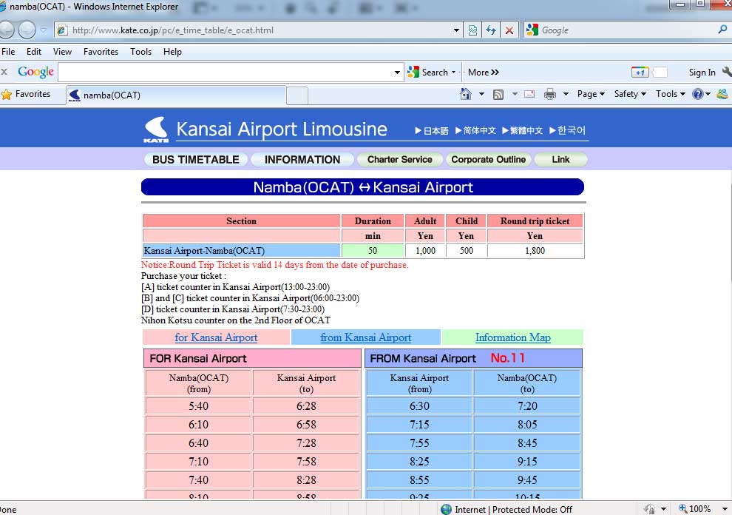Click the Google search provider icon
The width and height of the screenshot is (732, 515).
pos(532,30)
